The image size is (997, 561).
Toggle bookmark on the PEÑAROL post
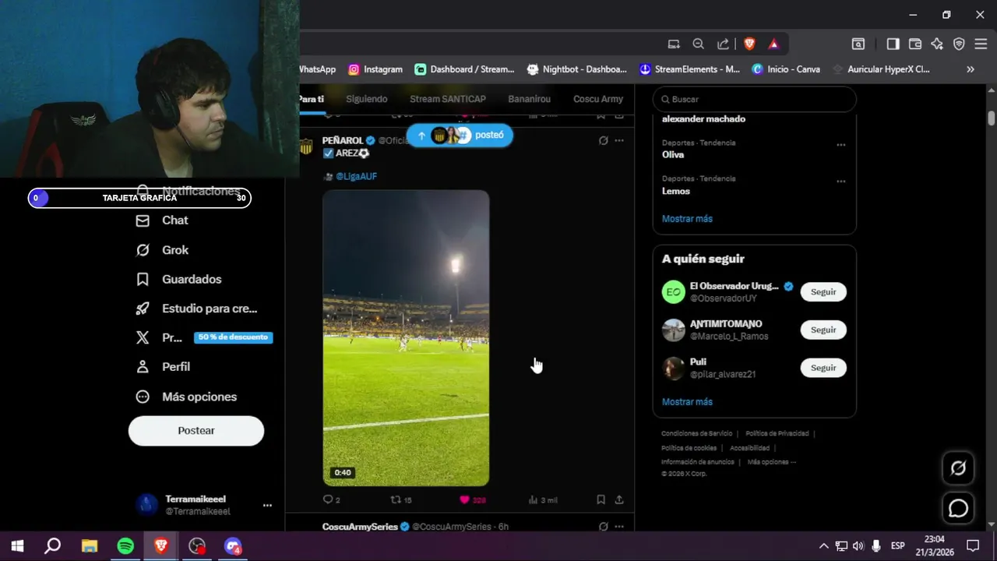coord(601,499)
